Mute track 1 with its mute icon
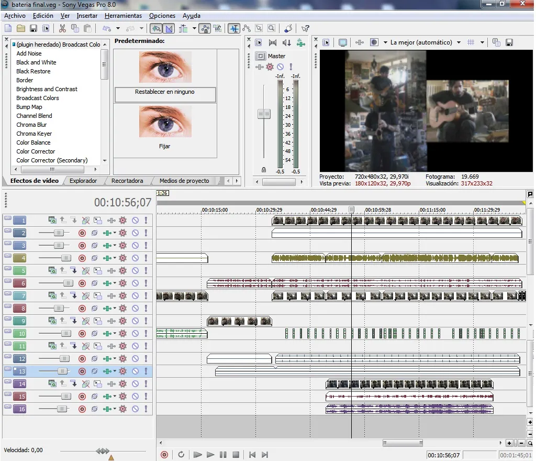 click(x=136, y=221)
